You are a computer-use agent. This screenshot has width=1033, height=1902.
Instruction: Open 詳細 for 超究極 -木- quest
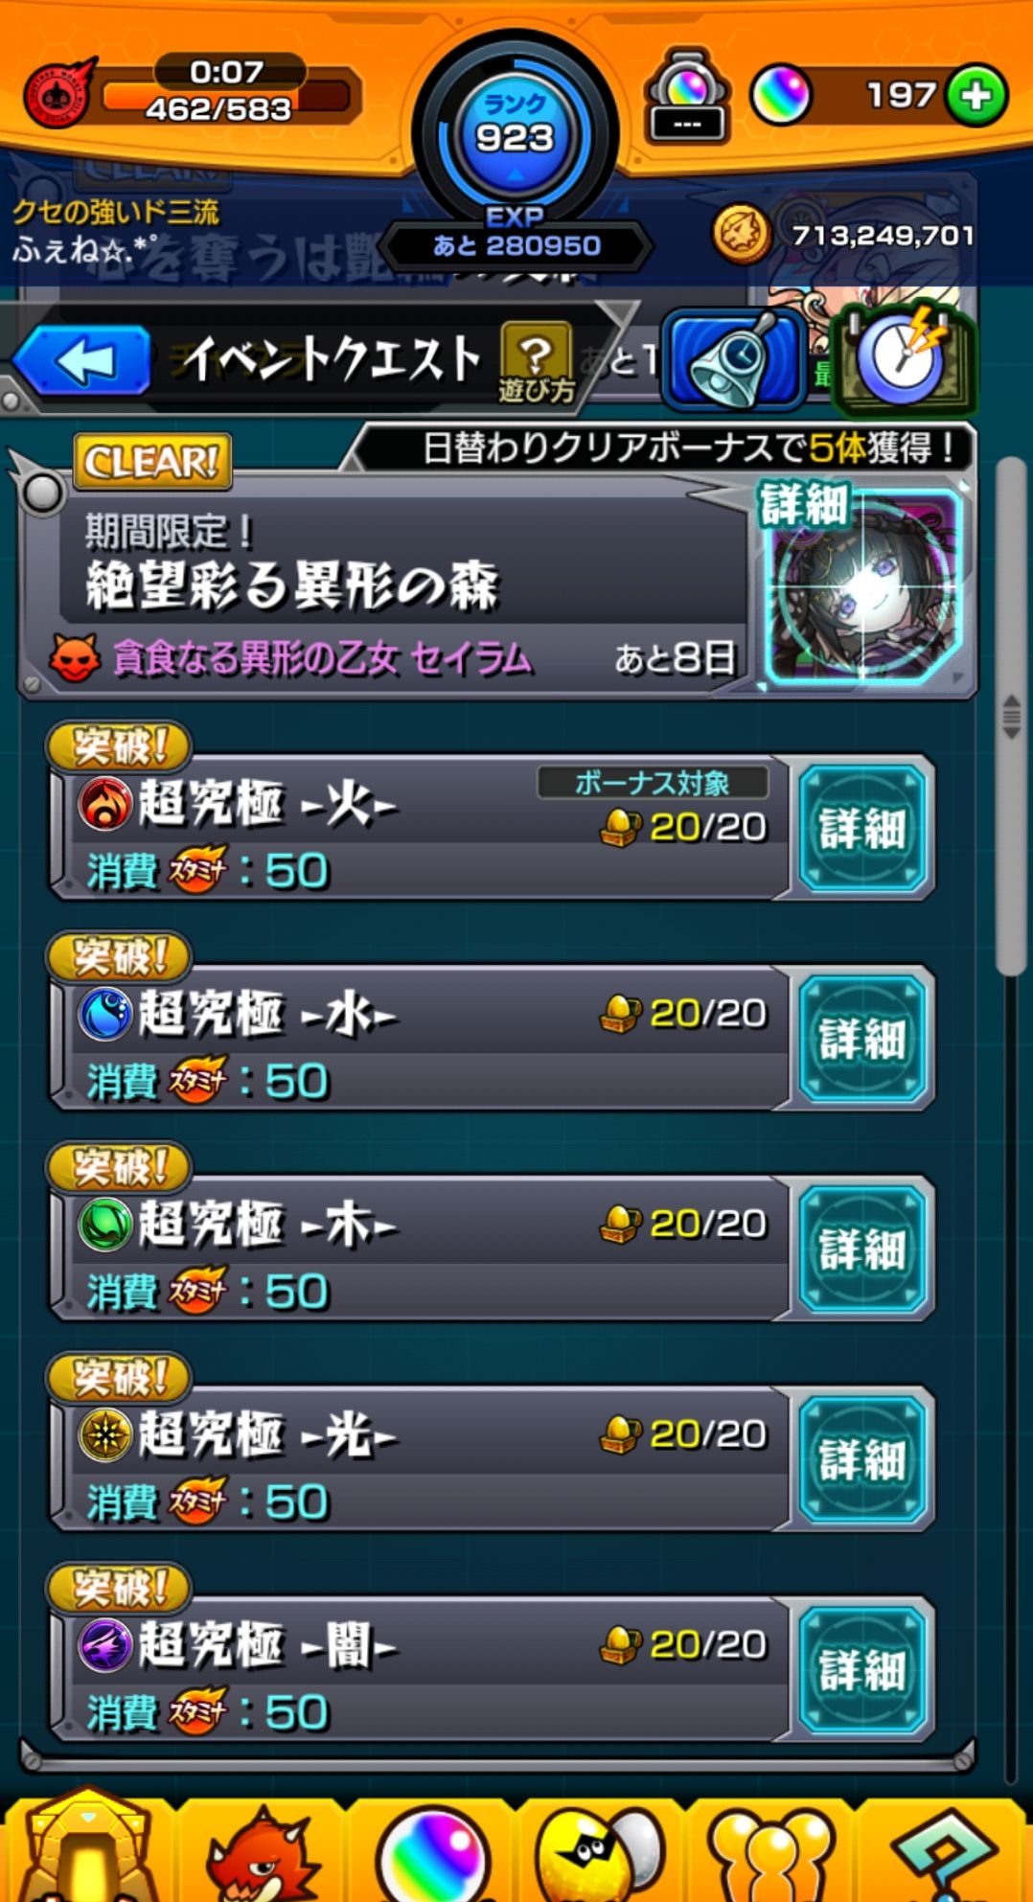[x=862, y=1249]
